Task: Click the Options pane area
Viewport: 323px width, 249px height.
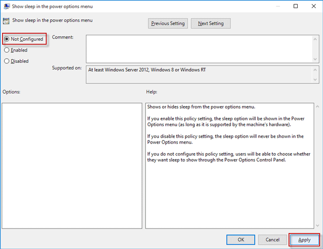Action: 72,166
